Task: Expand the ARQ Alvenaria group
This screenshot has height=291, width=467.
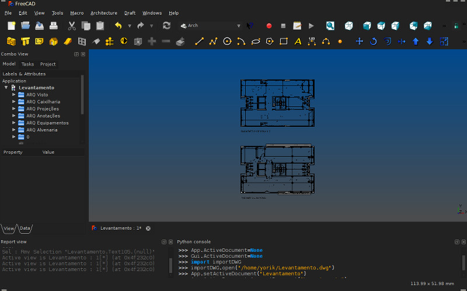Action: 13,130
